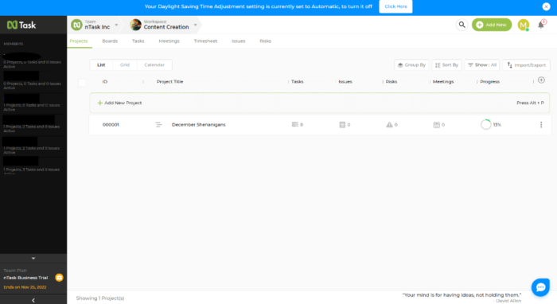The image size is (557, 304).
Task: Click the Issues column header
Action: (345, 82)
